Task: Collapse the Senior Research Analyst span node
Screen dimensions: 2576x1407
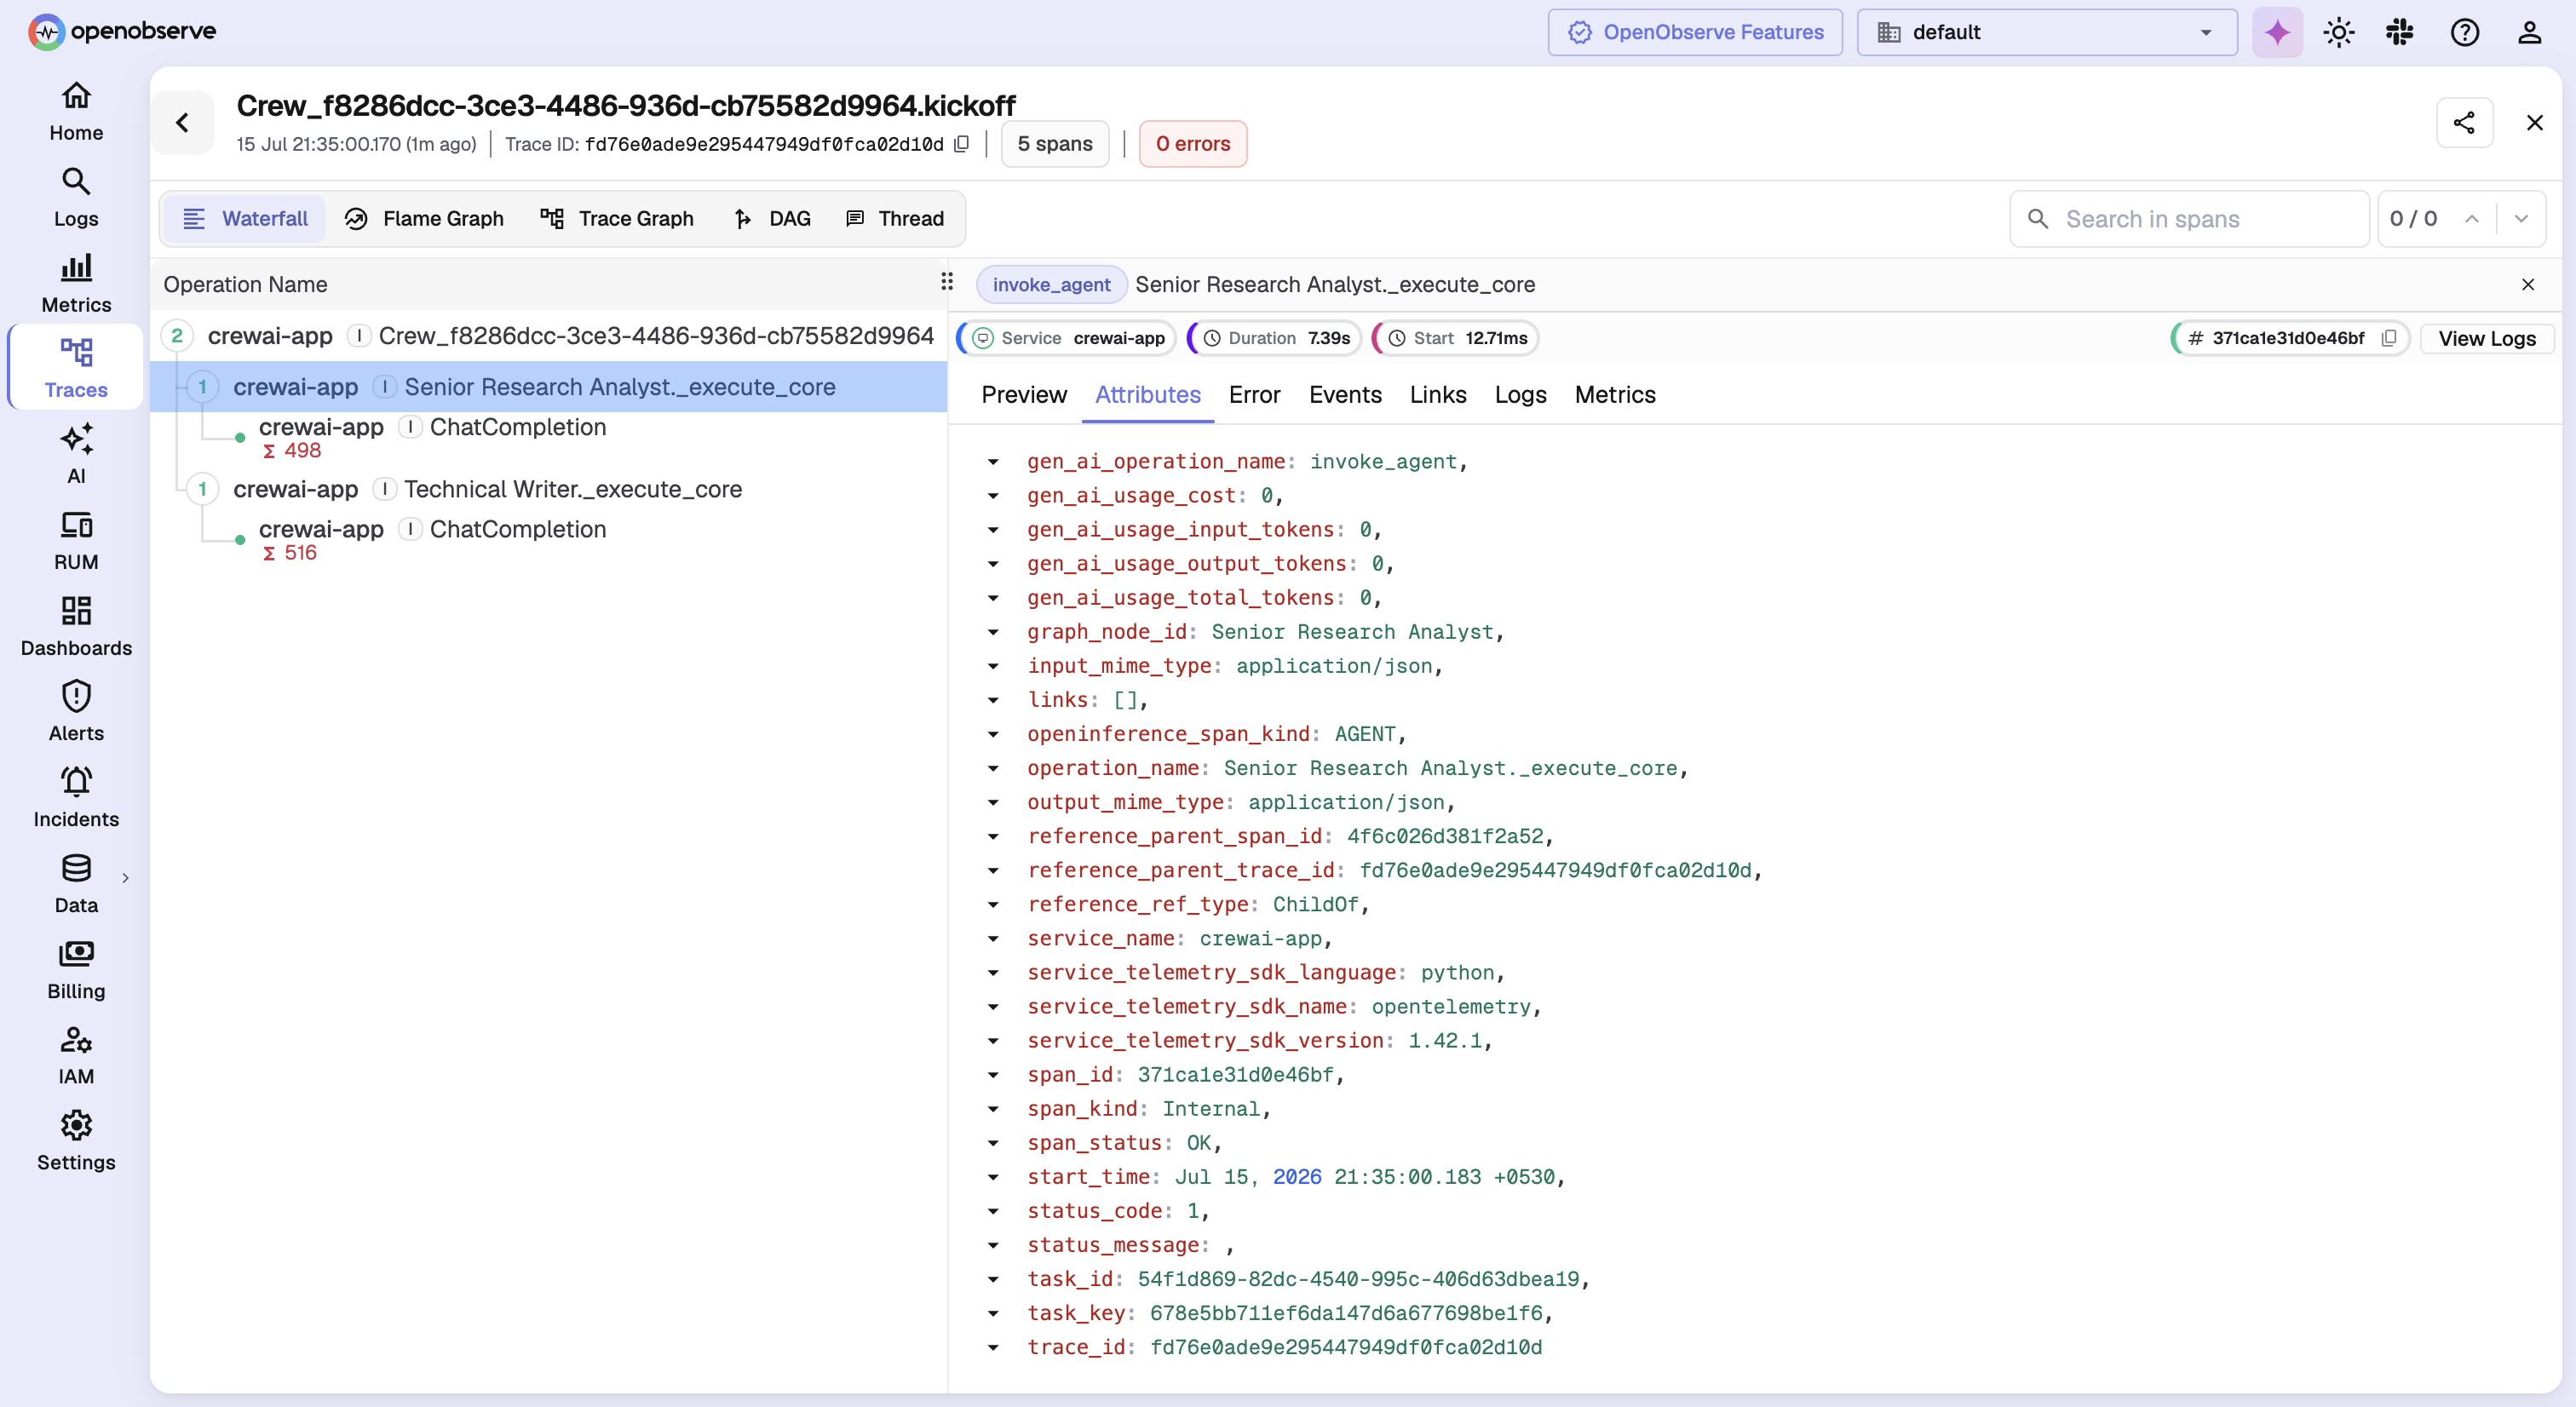Action: pos(203,386)
